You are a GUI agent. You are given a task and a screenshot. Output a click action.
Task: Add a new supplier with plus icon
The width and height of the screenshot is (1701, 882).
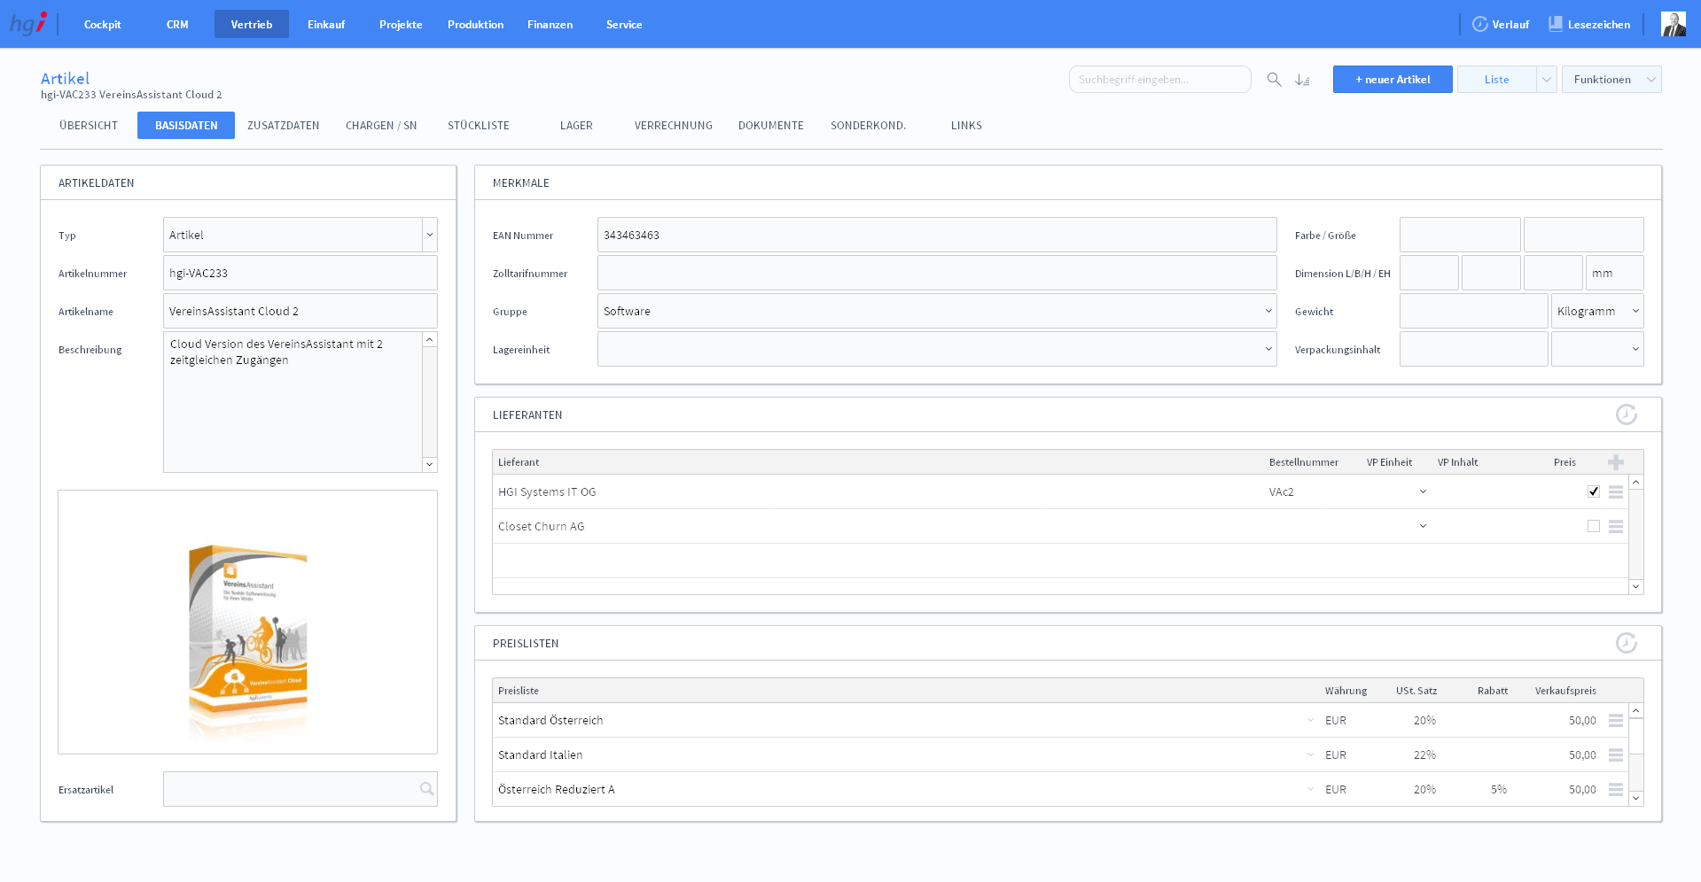[1616, 462]
